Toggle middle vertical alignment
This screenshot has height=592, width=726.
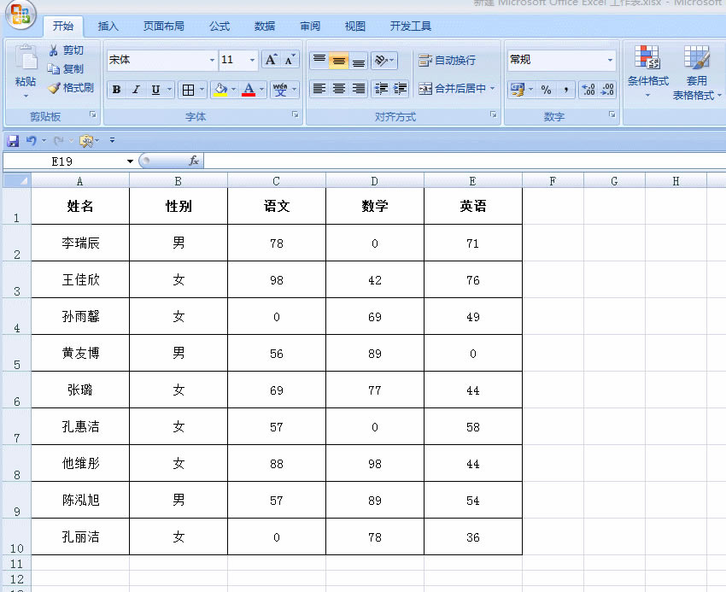tap(339, 60)
